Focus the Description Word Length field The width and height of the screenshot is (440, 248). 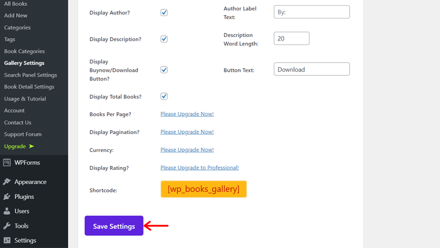(291, 39)
